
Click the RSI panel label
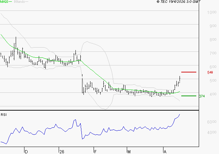[x=3, y=115]
